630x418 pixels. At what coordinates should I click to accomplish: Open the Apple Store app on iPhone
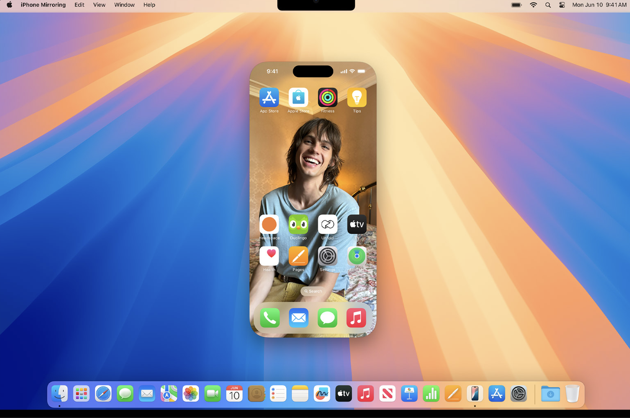tap(298, 97)
